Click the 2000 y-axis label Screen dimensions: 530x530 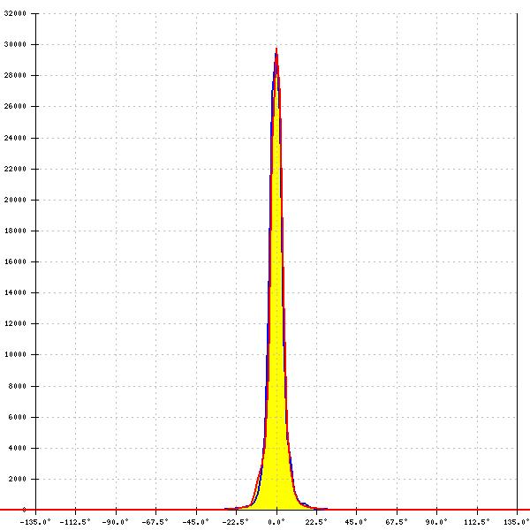(x=17, y=479)
